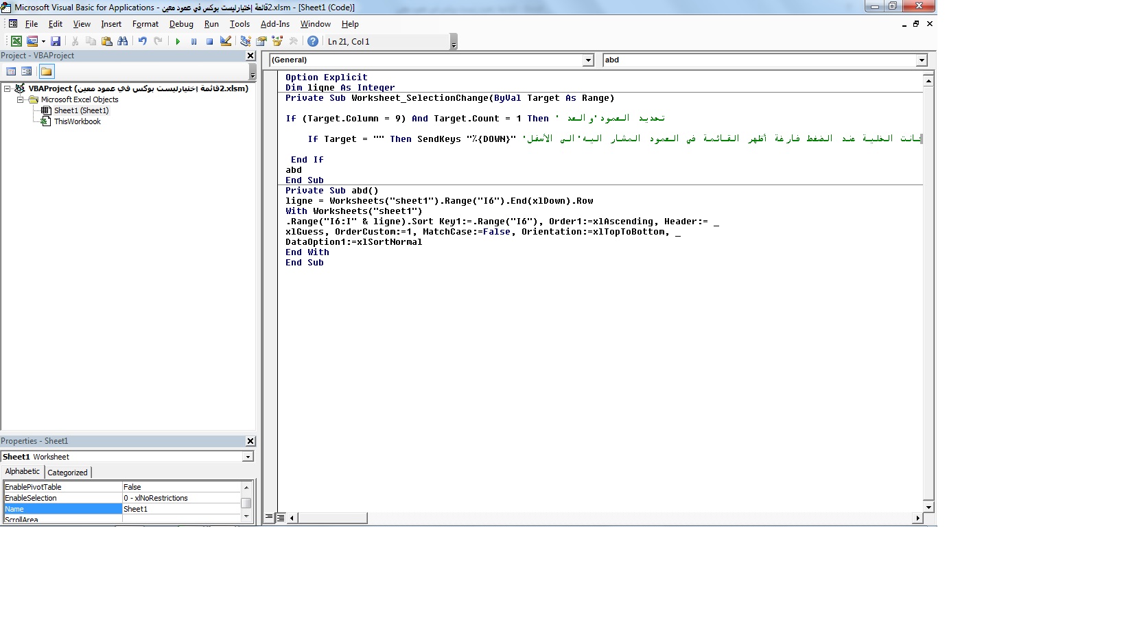
Task: Open the Format menu
Action: coord(145,24)
